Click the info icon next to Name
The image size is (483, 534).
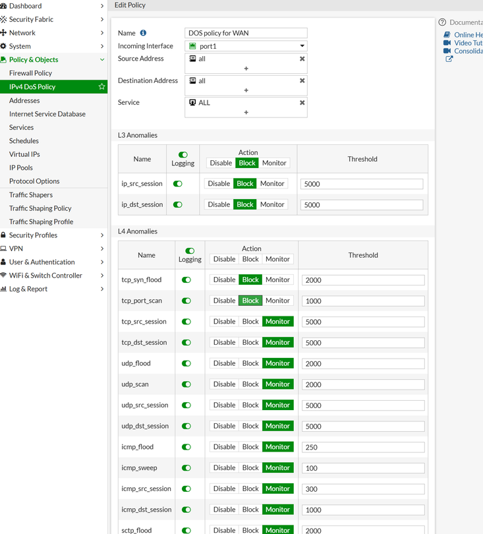coord(143,33)
